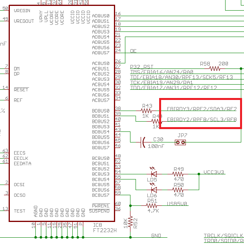Select the TEST pin label
This screenshot has width=244, height=244.
click(20, 211)
